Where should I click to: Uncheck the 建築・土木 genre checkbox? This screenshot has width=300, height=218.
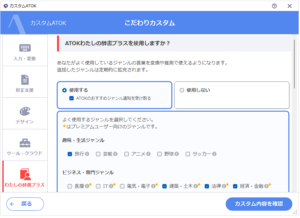165,186
